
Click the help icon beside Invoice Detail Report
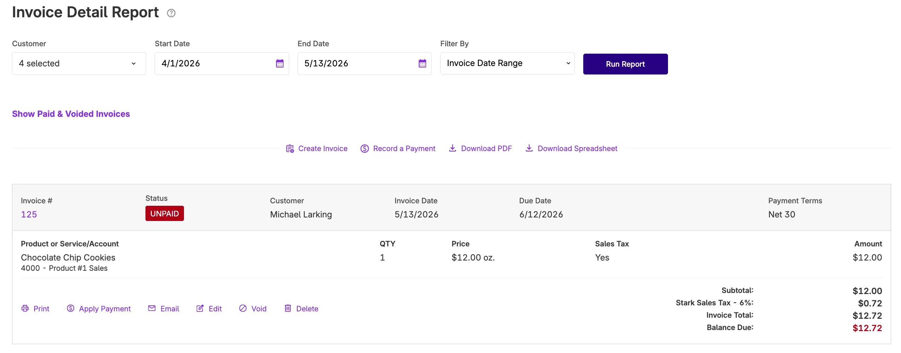click(x=171, y=13)
